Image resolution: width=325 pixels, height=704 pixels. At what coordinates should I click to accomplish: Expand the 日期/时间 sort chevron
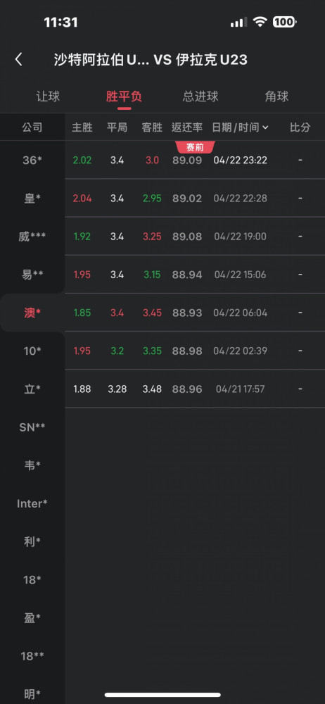tap(265, 127)
